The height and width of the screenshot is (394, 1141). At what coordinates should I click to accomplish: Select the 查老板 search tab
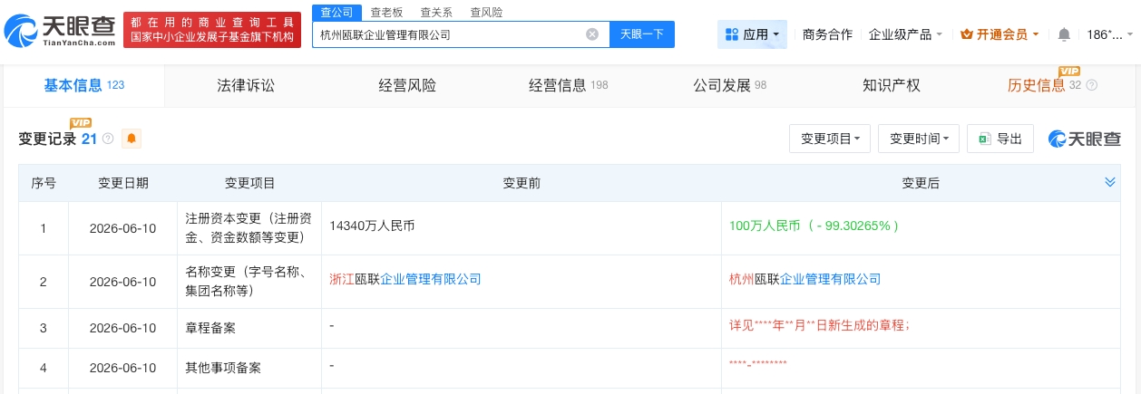pos(386,13)
